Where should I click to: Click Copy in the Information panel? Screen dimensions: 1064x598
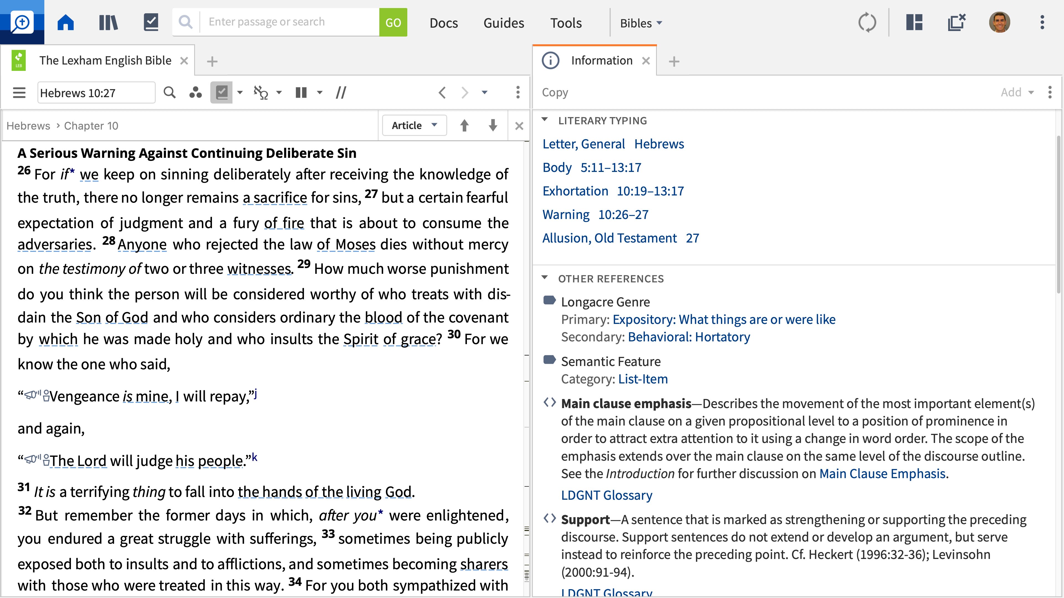[555, 92]
